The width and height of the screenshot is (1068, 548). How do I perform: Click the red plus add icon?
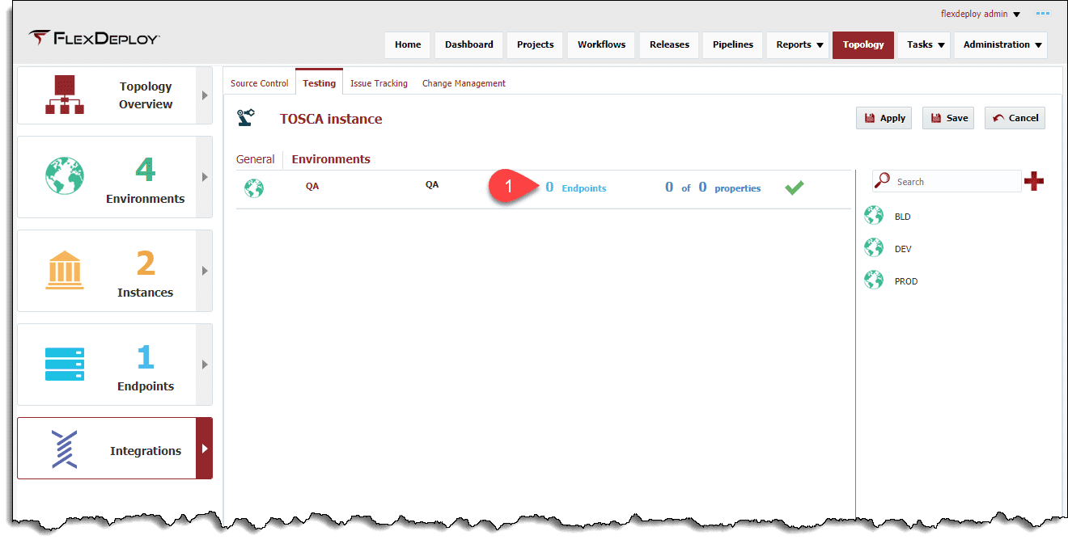coord(1034,181)
